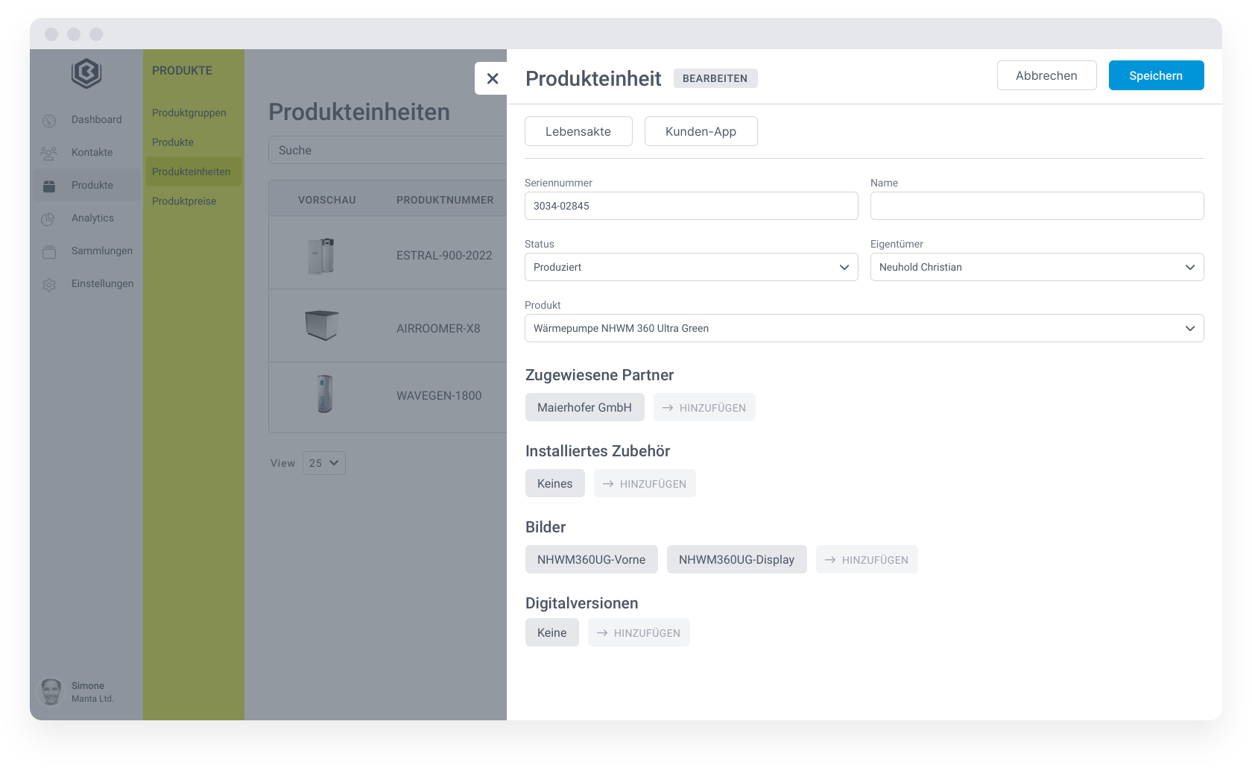Select the Analytics sidebar icon
1252x771 pixels.
click(48, 218)
